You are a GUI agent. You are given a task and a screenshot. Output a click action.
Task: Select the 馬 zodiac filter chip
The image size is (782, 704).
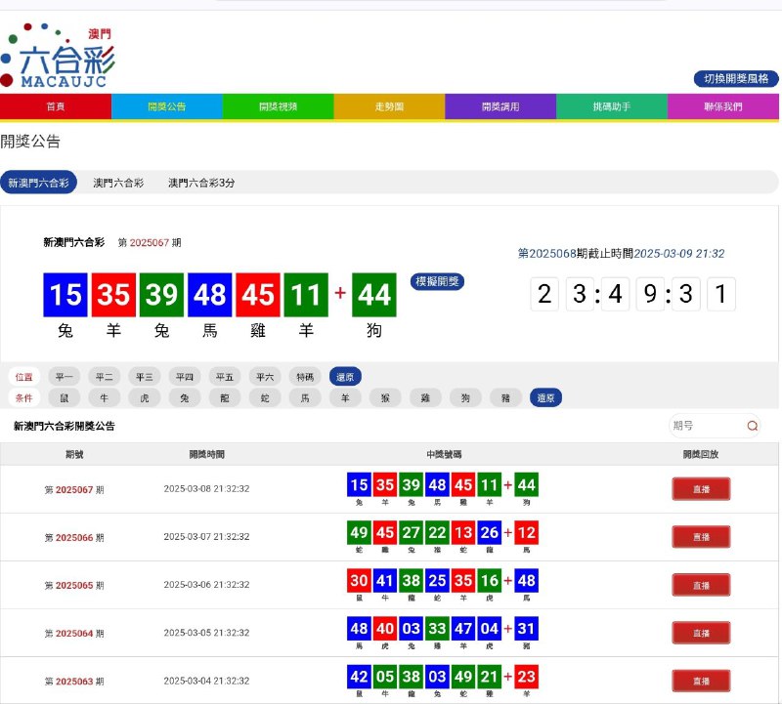(x=305, y=397)
